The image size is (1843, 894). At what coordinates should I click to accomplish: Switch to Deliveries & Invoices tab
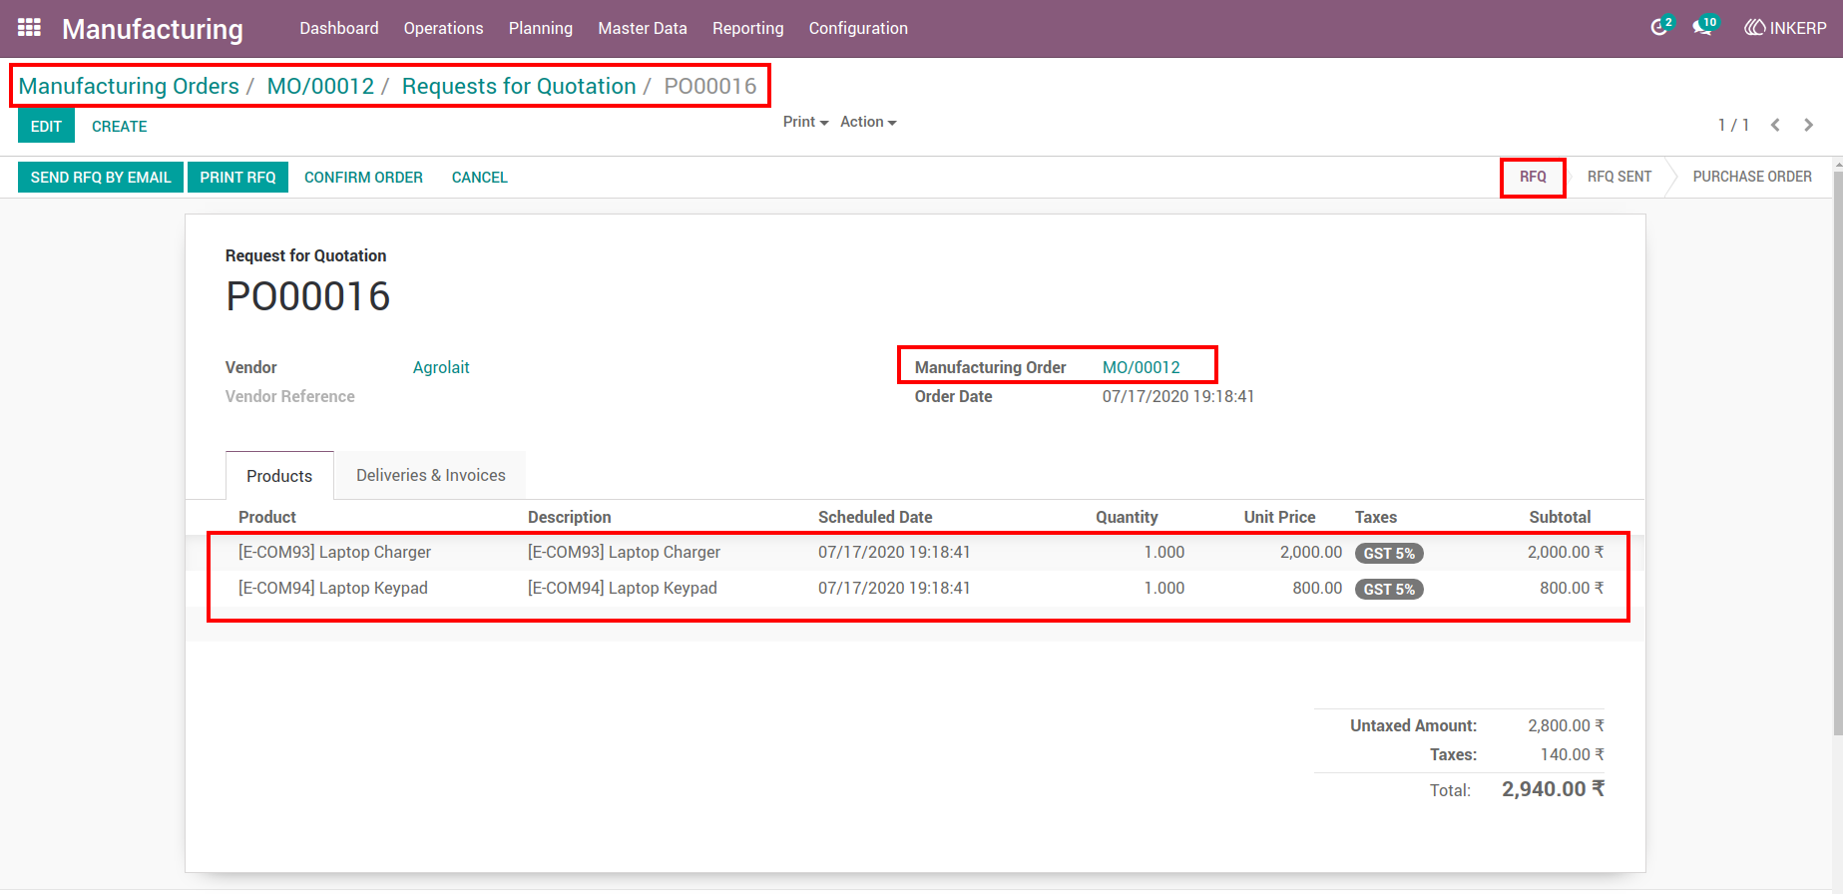[x=431, y=475]
